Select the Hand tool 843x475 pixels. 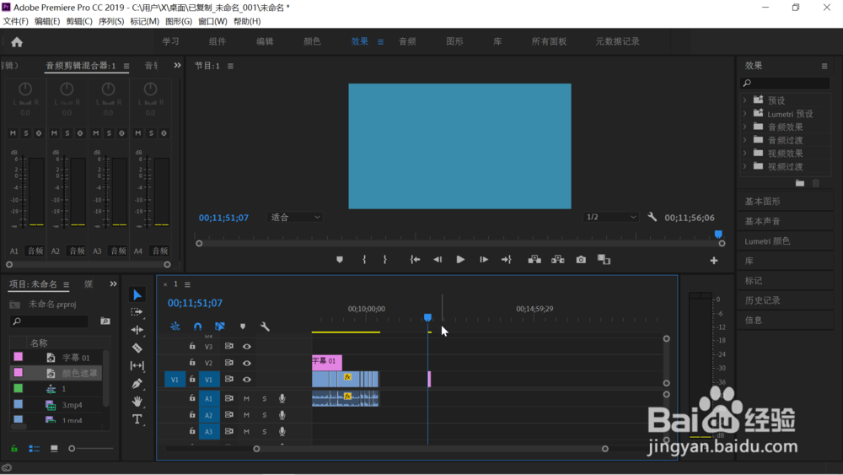137,402
